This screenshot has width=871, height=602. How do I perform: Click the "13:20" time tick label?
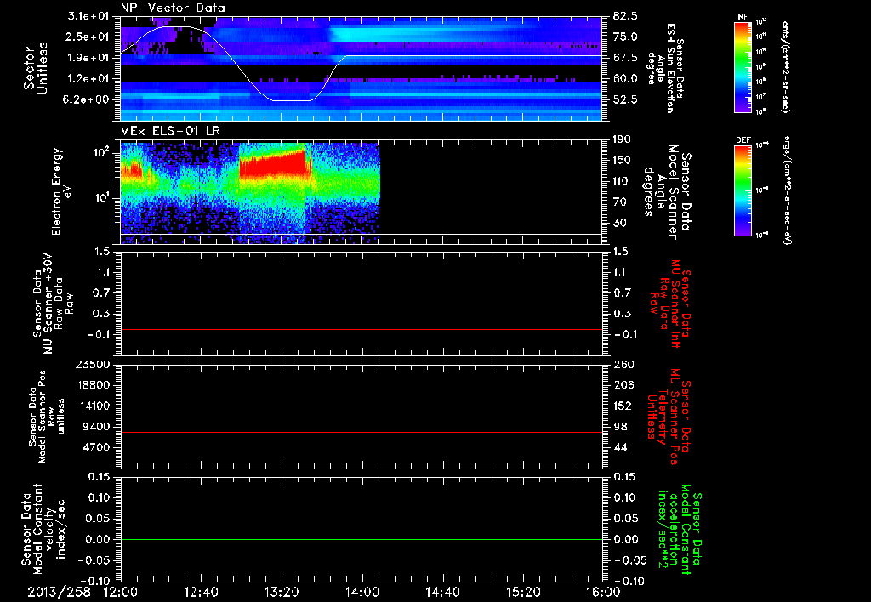282,592
